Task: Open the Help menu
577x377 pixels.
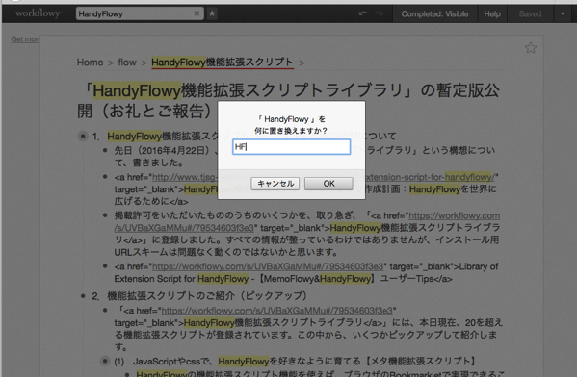Action: [492, 14]
